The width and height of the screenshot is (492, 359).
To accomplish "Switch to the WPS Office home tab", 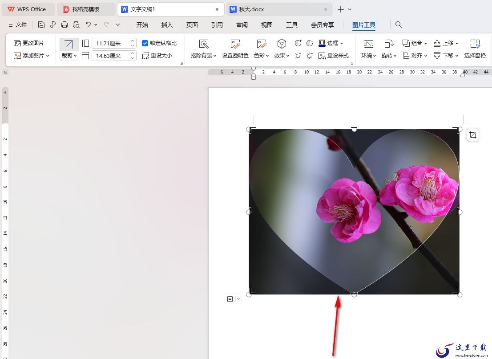I will 28,9.
